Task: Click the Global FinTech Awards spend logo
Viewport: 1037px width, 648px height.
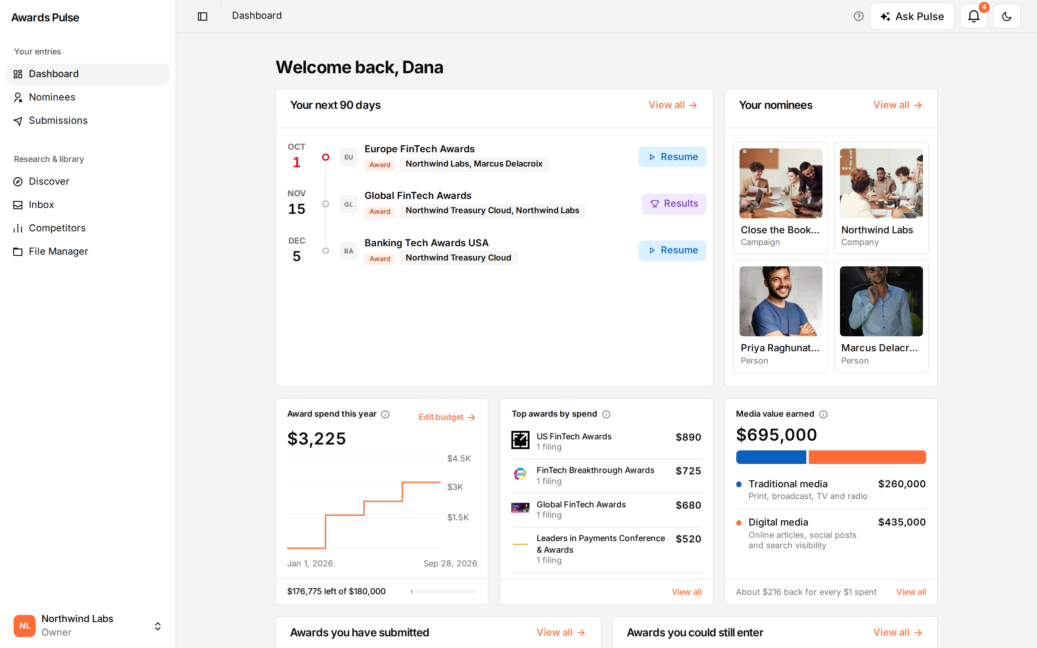Action: pos(520,508)
